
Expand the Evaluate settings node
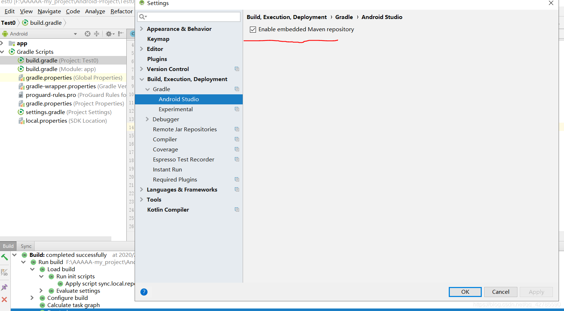[x=41, y=291]
